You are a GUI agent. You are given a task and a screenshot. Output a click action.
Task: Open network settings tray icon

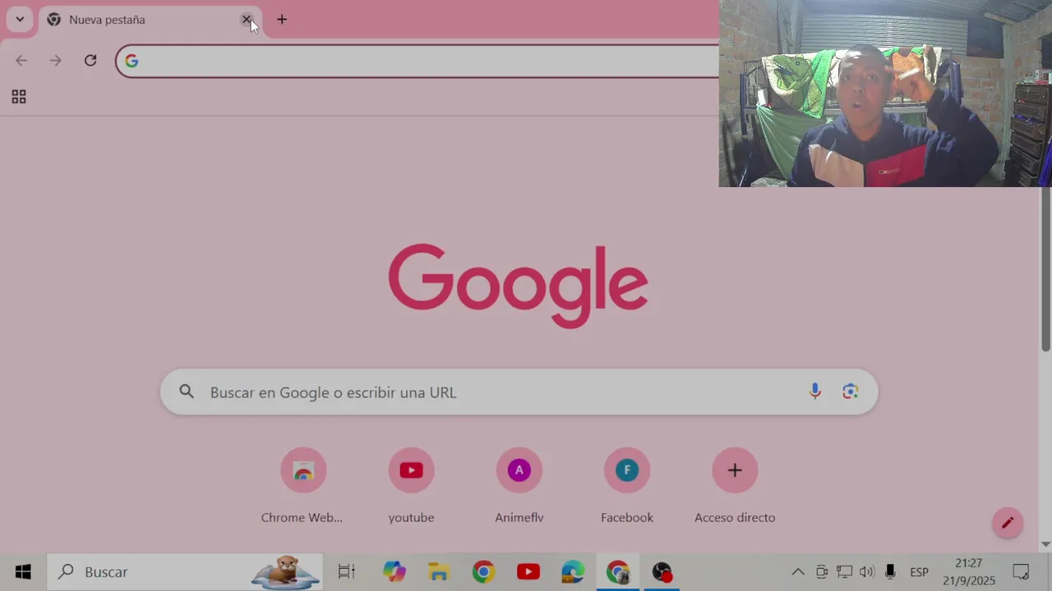(x=844, y=572)
